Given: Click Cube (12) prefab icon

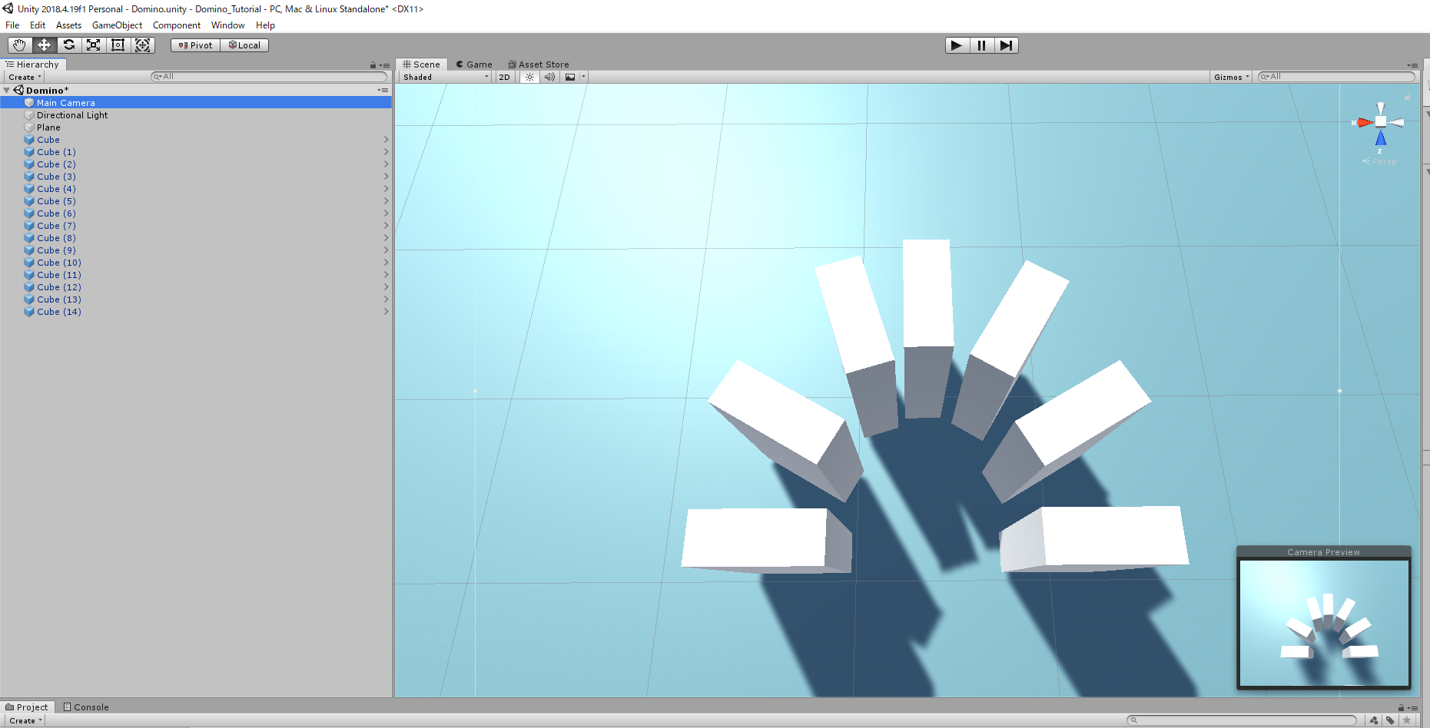Looking at the screenshot, I should coord(29,287).
